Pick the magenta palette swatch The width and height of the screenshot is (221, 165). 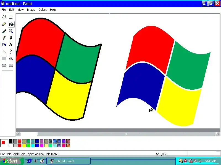coord(42,145)
